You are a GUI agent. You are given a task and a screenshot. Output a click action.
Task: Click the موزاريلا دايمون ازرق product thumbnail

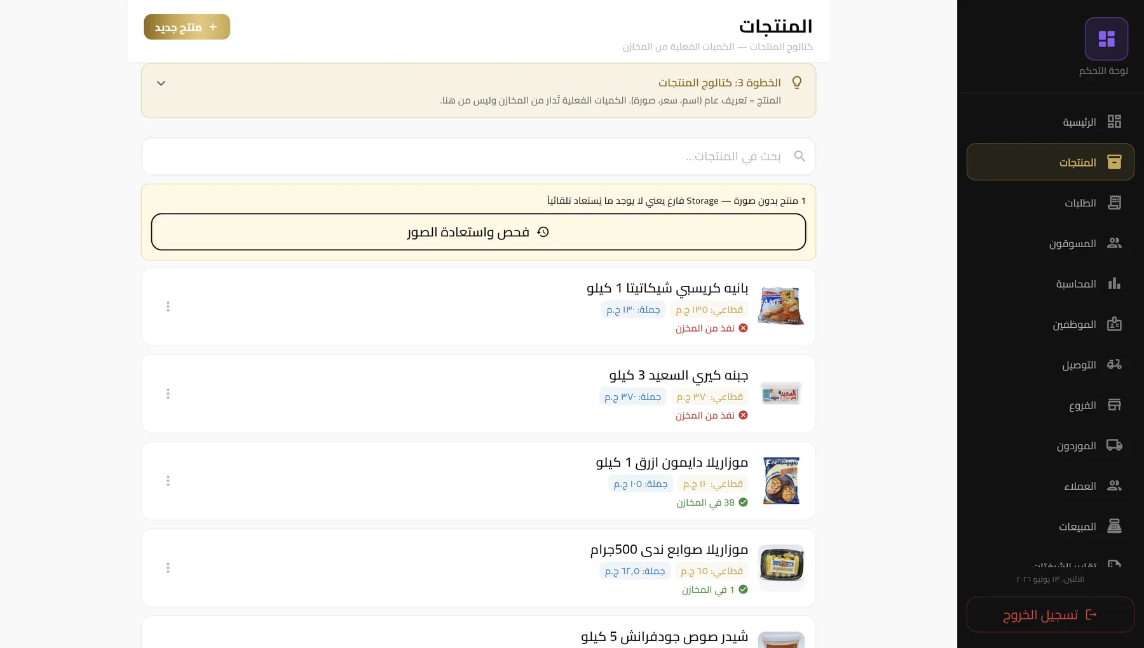pos(781,481)
